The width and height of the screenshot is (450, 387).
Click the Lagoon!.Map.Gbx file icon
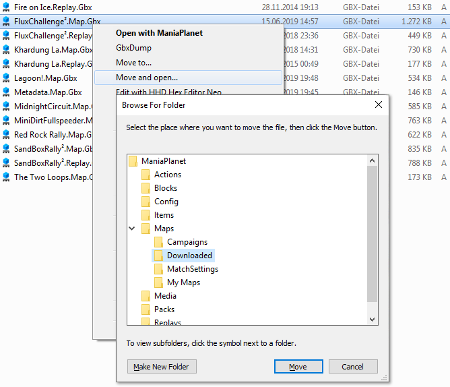coord(6,78)
